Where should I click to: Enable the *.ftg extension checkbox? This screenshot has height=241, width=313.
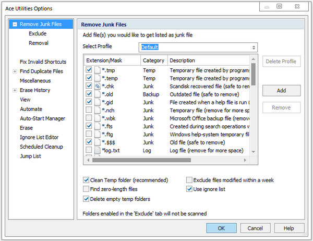point(89,134)
